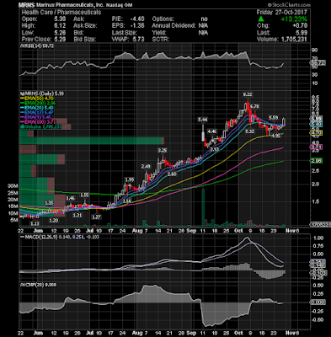
Task: Click the P/E value -4.40
Action: point(137,19)
